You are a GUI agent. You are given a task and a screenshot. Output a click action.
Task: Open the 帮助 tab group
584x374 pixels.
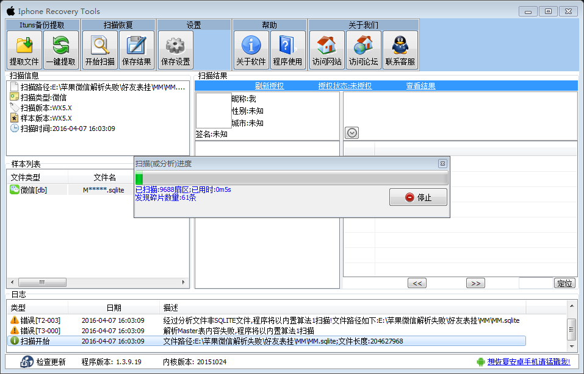click(x=269, y=25)
